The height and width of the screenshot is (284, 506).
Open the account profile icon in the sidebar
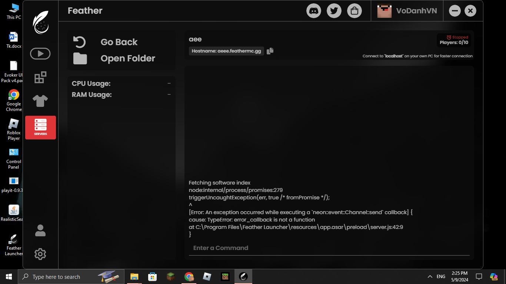point(40,230)
